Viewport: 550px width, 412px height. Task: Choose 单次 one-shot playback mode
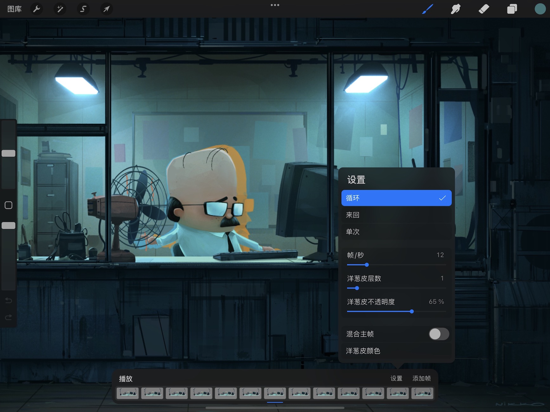tap(396, 232)
